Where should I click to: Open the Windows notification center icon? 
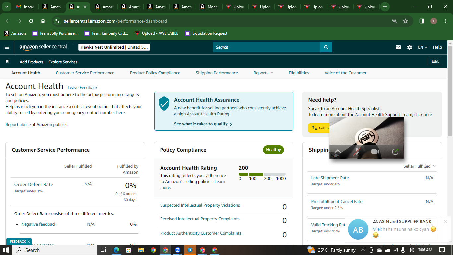tap(442, 250)
